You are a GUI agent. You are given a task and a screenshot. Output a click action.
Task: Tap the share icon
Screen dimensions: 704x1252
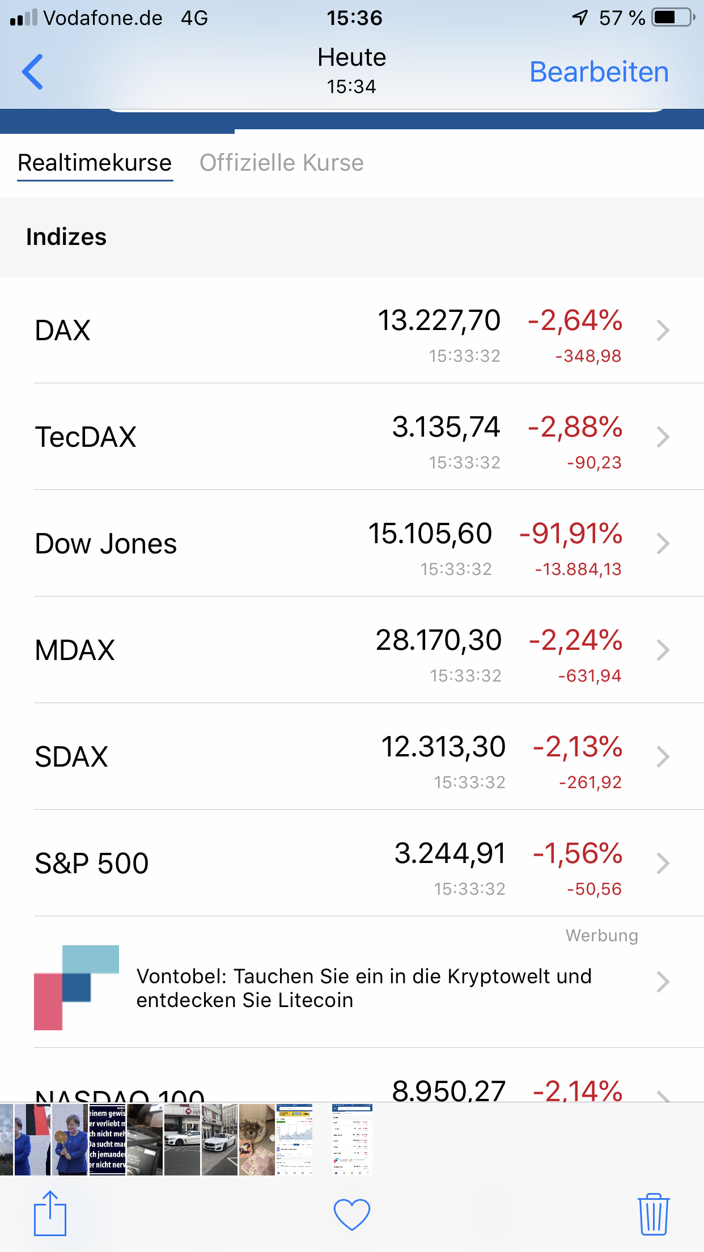50,1213
